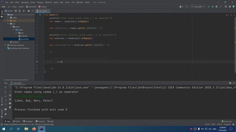Open the VCS menu
Screen dimensions: 236x132
tap(73, 2)
